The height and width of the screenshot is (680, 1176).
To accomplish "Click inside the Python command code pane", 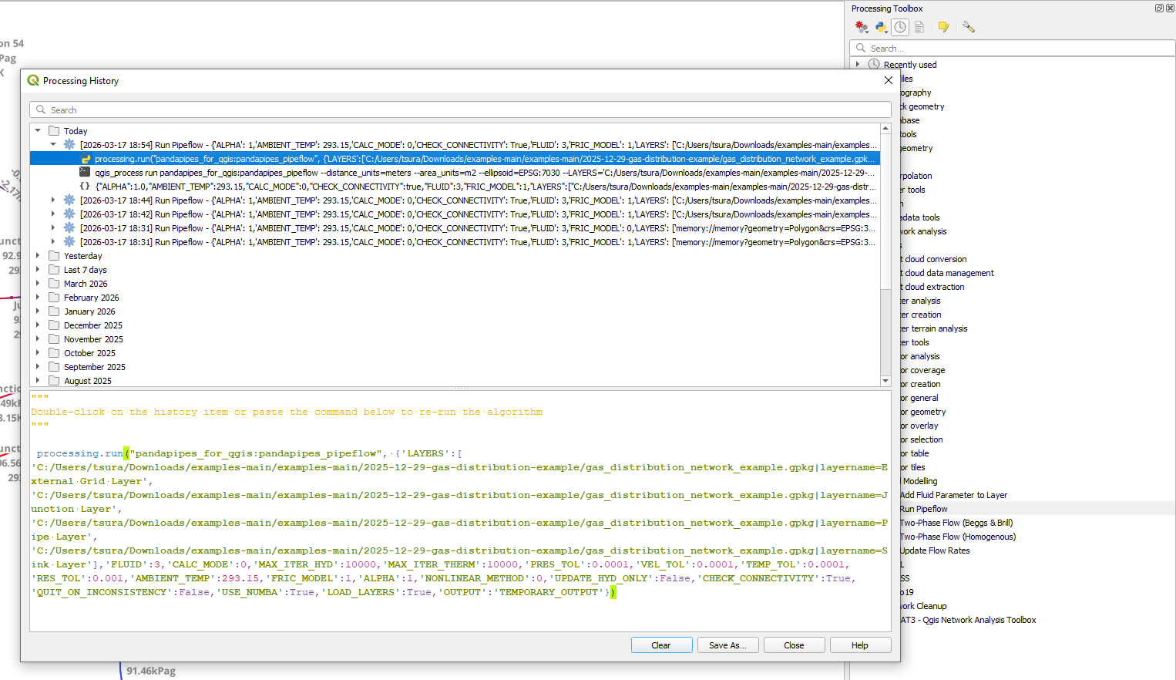I will (x=460, y=511).
